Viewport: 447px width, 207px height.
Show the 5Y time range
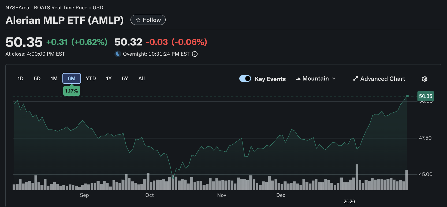click(x=125, y=78)
